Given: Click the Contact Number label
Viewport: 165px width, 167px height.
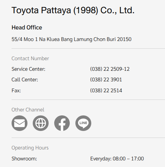Looking at the screenshot, I should (x=30, y=59).
